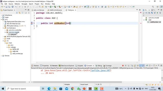Collapse All in Project Explorer toolbar
Viewport: 163px width, 91px height.
tap(17, 13)
